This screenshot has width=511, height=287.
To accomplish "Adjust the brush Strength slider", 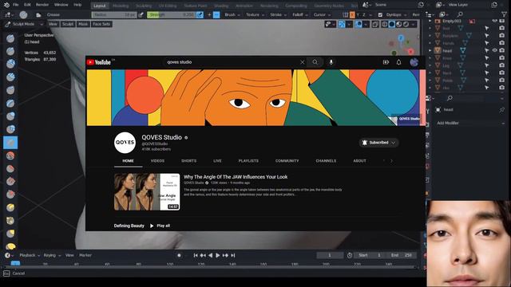I will pos(171,14).
